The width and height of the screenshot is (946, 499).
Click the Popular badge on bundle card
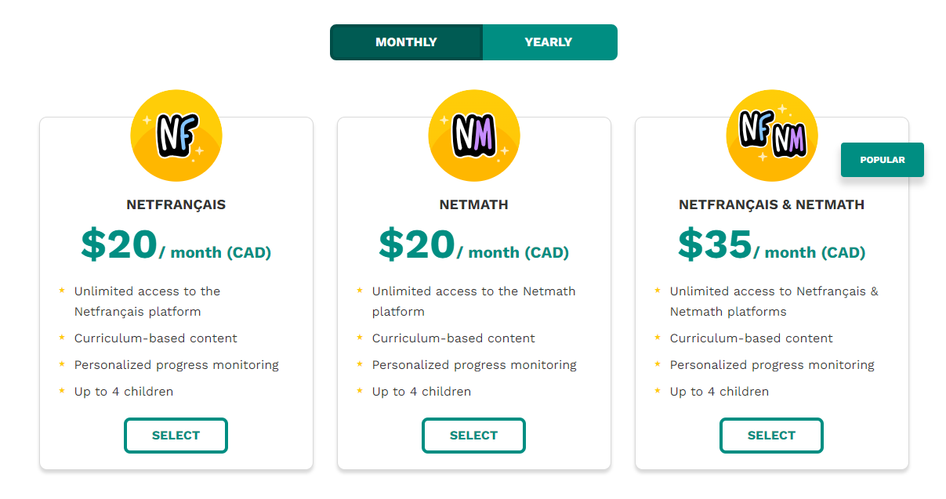[x=883, y=160]
